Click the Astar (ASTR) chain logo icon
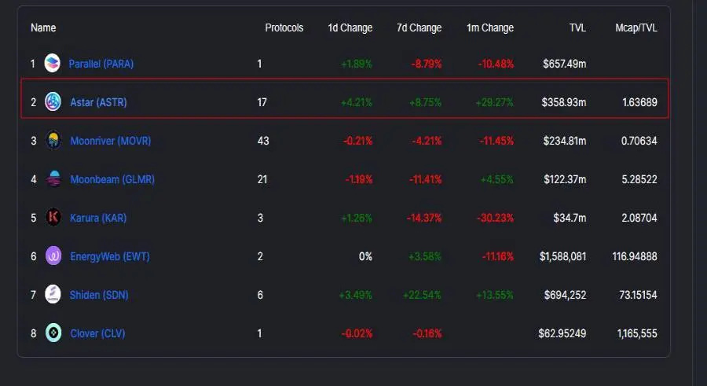707x386 pixels. point(53,101)
